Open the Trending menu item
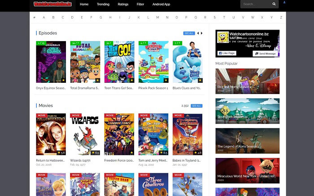Viewport: 314px width, 196px height. tap(103, 4)
